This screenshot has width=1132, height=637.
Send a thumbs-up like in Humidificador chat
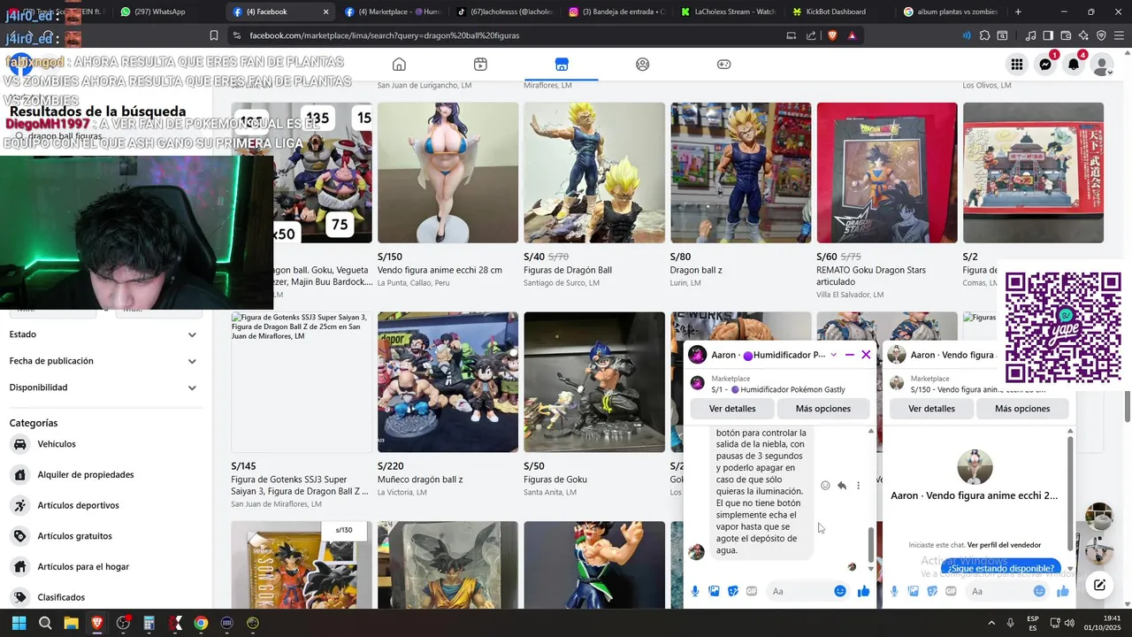pos(863,591)
